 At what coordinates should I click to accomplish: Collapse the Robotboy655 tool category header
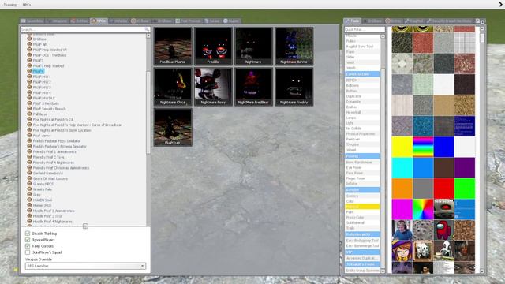pyautogui.click(x=362, y=234)
